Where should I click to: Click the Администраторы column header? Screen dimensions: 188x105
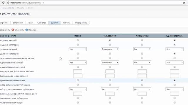[x=174, y=36]
